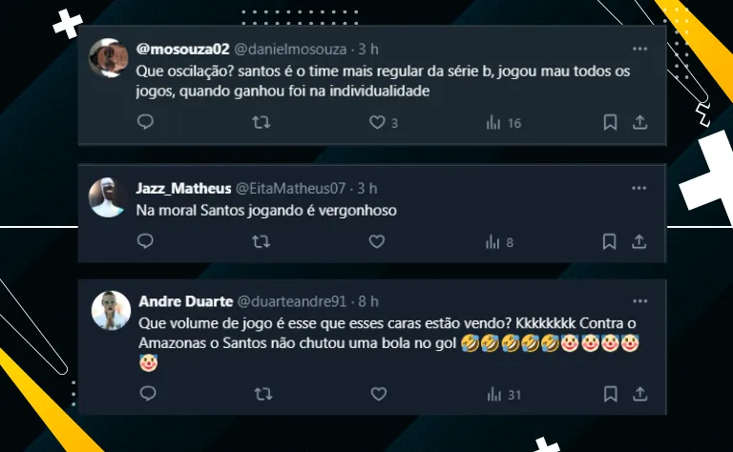Image resolution: width=733 pixels, height=452 pixels.
Task: Share Andre Duarte's tweet
Action: 640,393
